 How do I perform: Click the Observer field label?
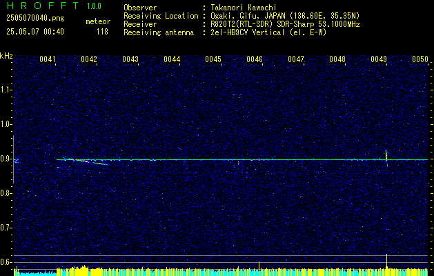(x=140, y=8)
